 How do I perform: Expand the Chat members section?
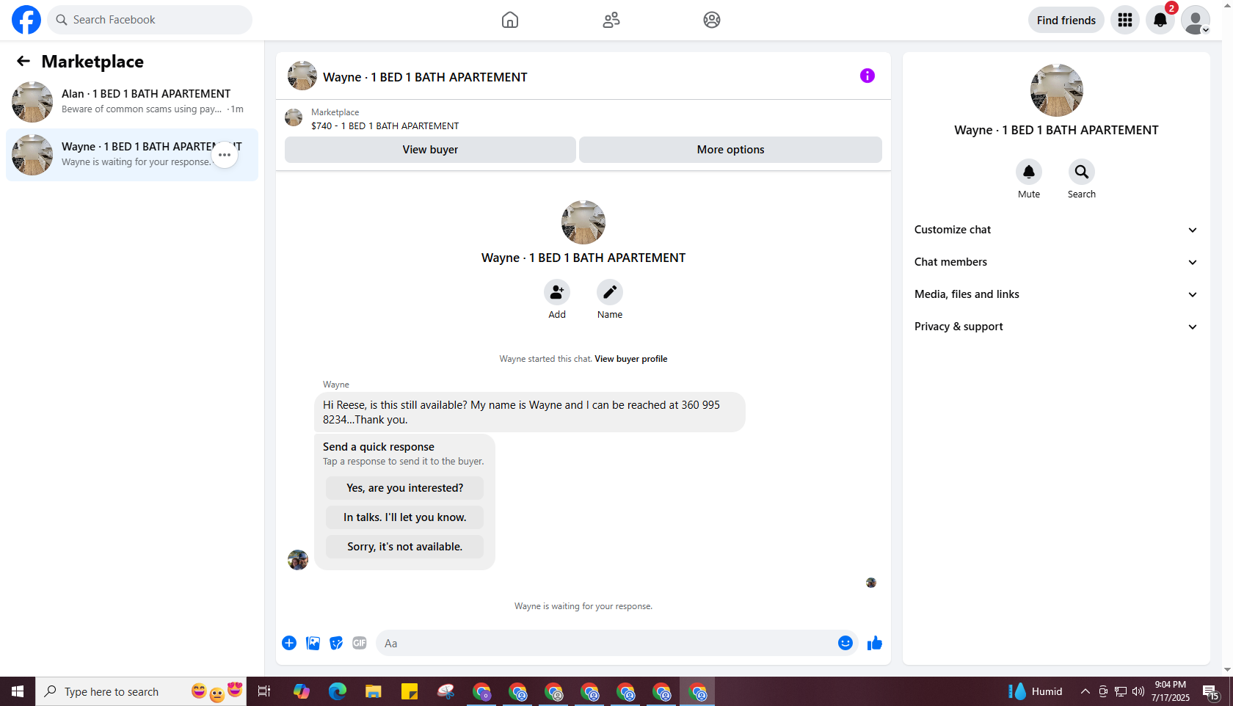click(1056, 262)
